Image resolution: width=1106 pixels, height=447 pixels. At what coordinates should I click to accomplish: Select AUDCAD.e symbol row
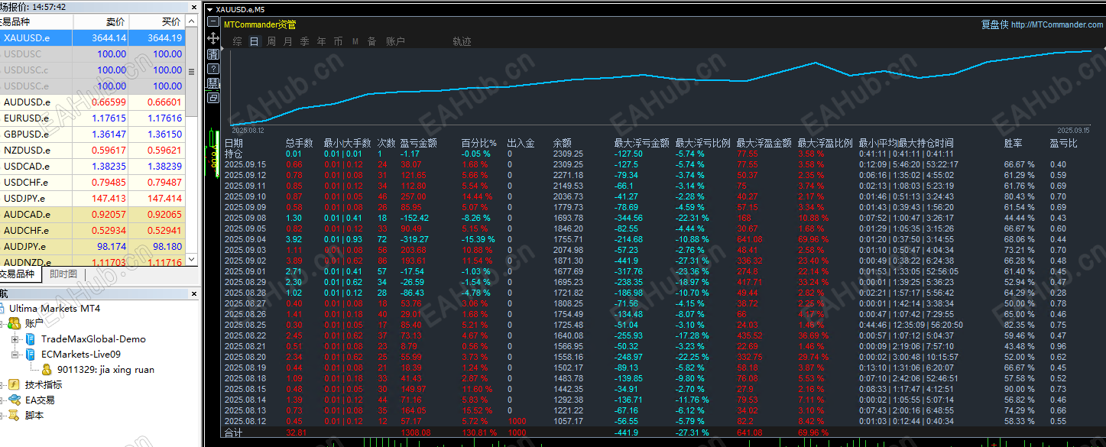click(92, 214)
